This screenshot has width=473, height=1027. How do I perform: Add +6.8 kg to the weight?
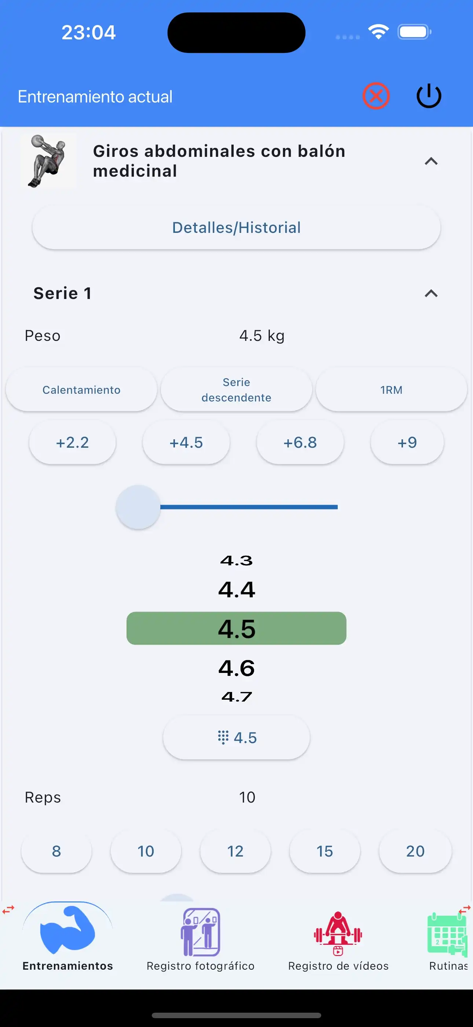(300, 442)
